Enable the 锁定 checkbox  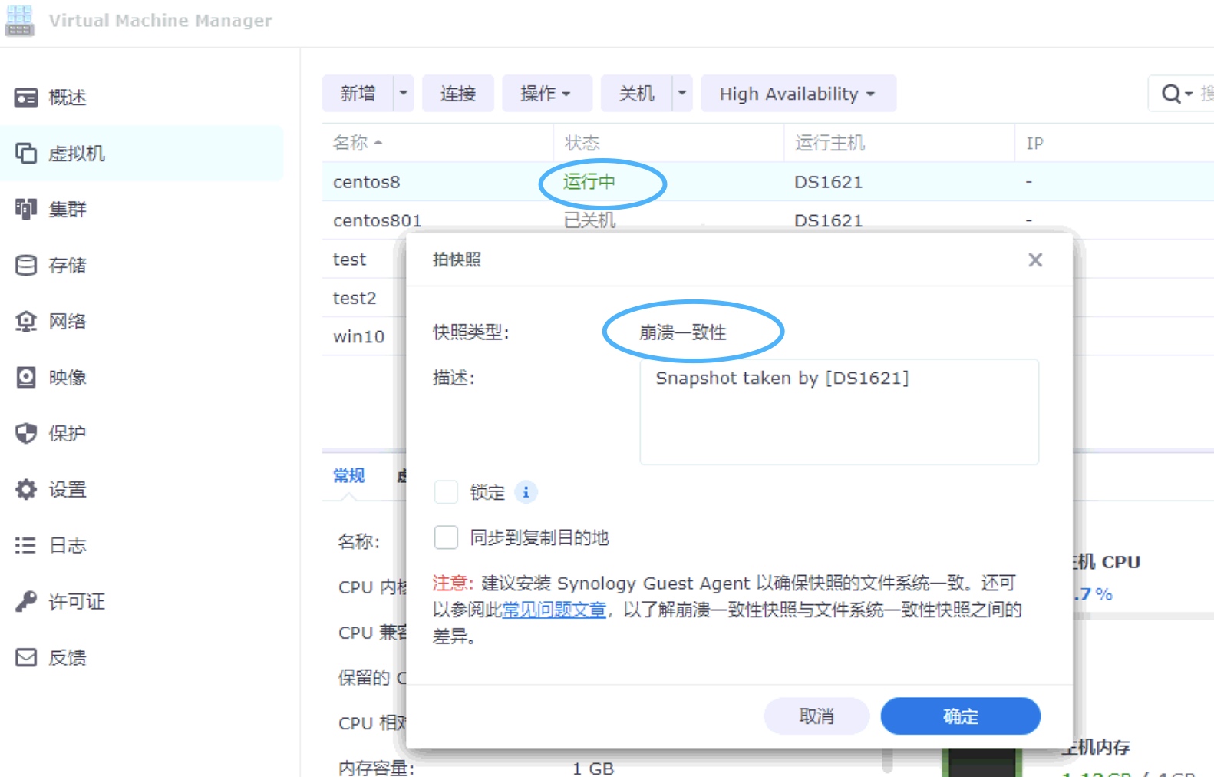click(x=446, y=492)
